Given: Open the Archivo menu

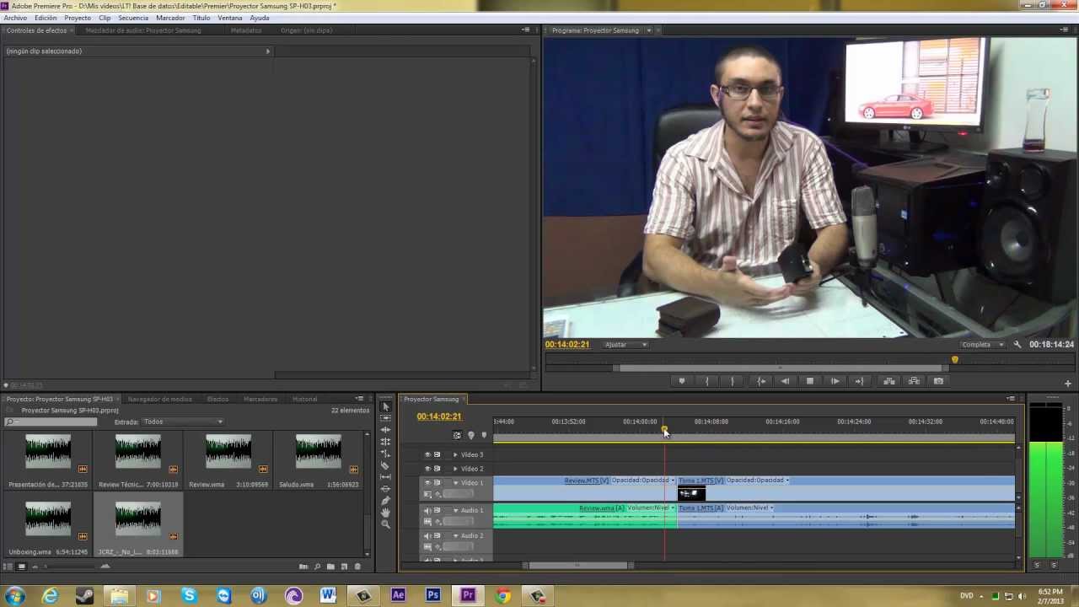Looking at the screenshot, I should tap(15, 18).
